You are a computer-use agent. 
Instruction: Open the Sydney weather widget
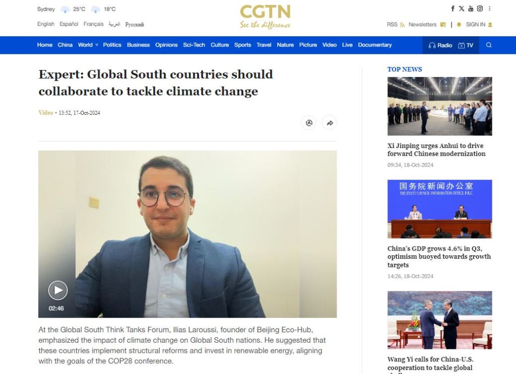click(x=77, y=9)
